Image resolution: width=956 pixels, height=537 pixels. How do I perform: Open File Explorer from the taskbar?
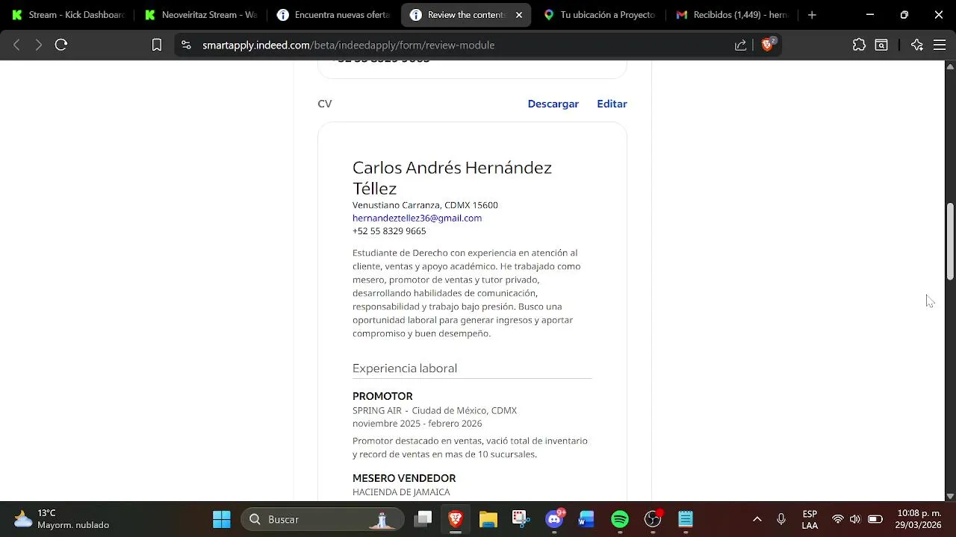(488, 519)
